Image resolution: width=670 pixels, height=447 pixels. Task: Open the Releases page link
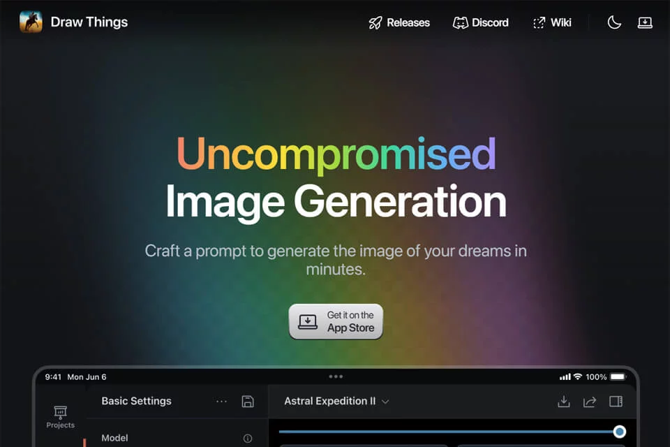coord(399,22)
